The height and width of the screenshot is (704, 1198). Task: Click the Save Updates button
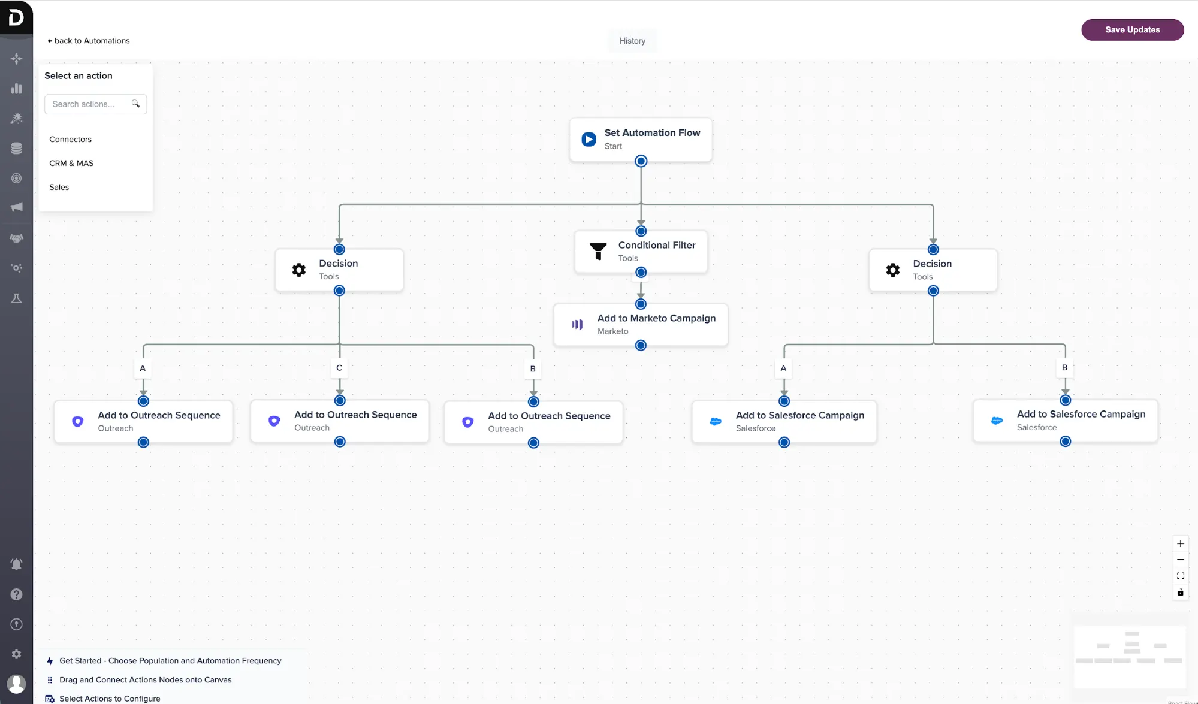click(x=1132, y=29)
